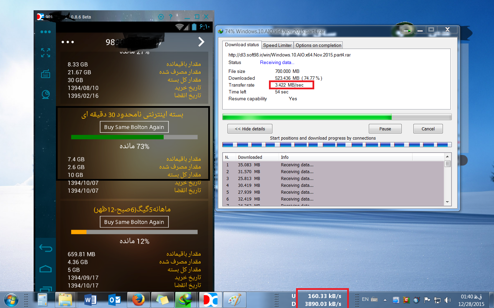Open Paint from the taskbar
The image size is (494, 308).
235,300
